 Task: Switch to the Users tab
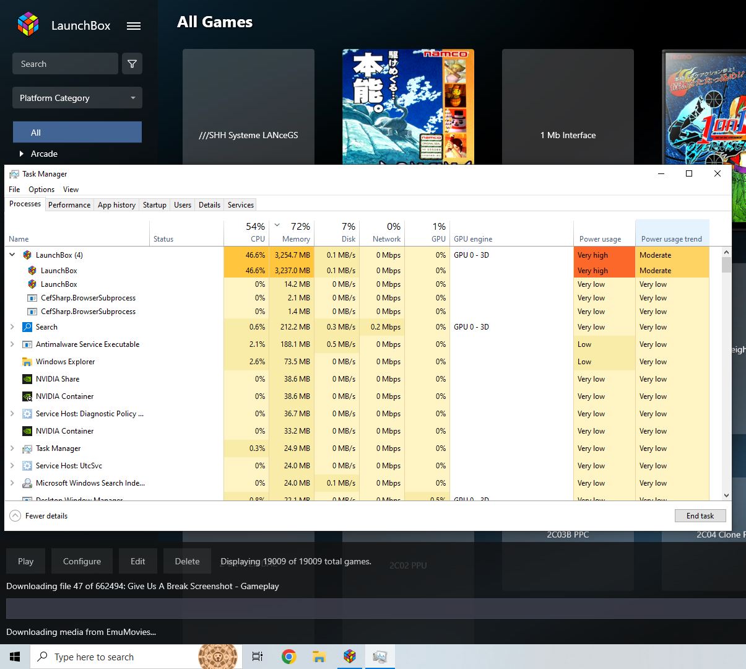tap(183, 205)
